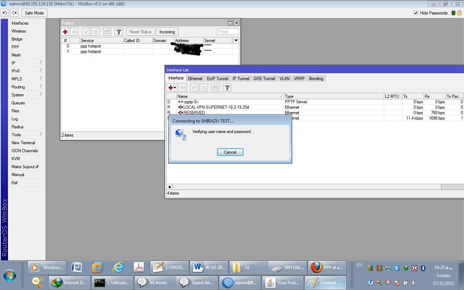Open Files from the sidebar menu
The width and height of the screenshot is (464, 290).
[26, 111]
